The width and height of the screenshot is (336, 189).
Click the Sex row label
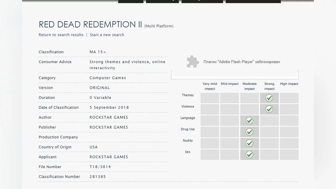click(188, 152)
